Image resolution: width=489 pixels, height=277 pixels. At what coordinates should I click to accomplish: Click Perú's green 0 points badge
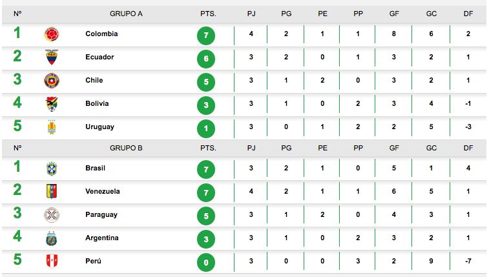[206, 263]
